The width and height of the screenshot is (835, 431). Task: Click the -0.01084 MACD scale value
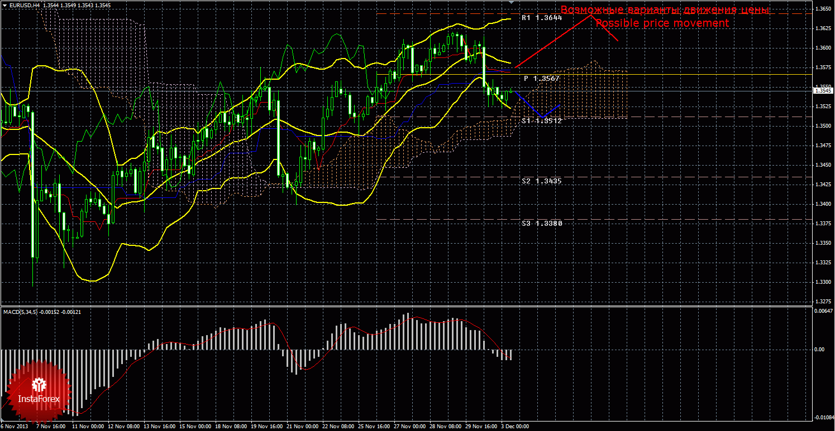coord(824,417)
